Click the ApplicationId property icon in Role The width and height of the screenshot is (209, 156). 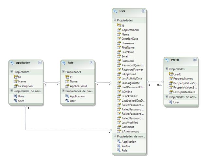(67, 86)
